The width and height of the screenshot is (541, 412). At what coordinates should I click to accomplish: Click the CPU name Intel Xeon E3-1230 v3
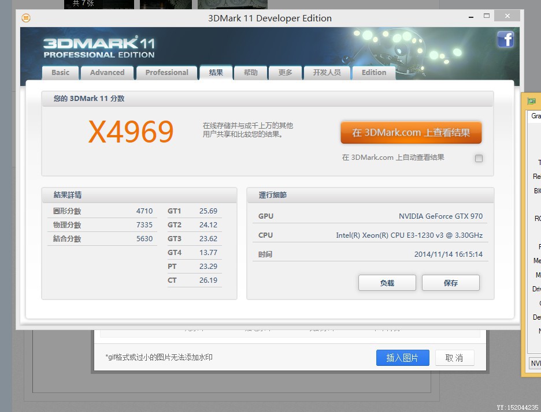pos(409,235)
